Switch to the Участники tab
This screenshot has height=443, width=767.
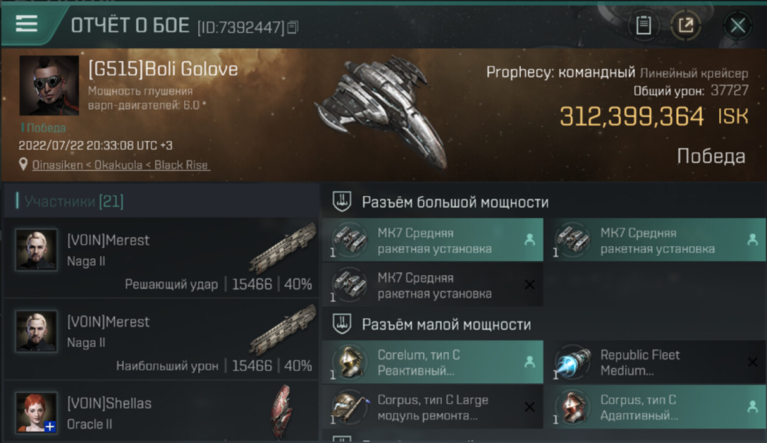pyautogui.click(x=71, y=201)
